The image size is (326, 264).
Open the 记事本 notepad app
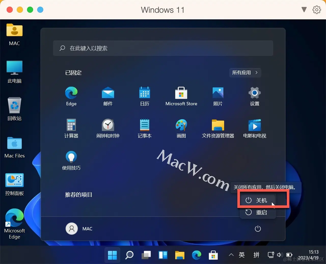[145, 128]
